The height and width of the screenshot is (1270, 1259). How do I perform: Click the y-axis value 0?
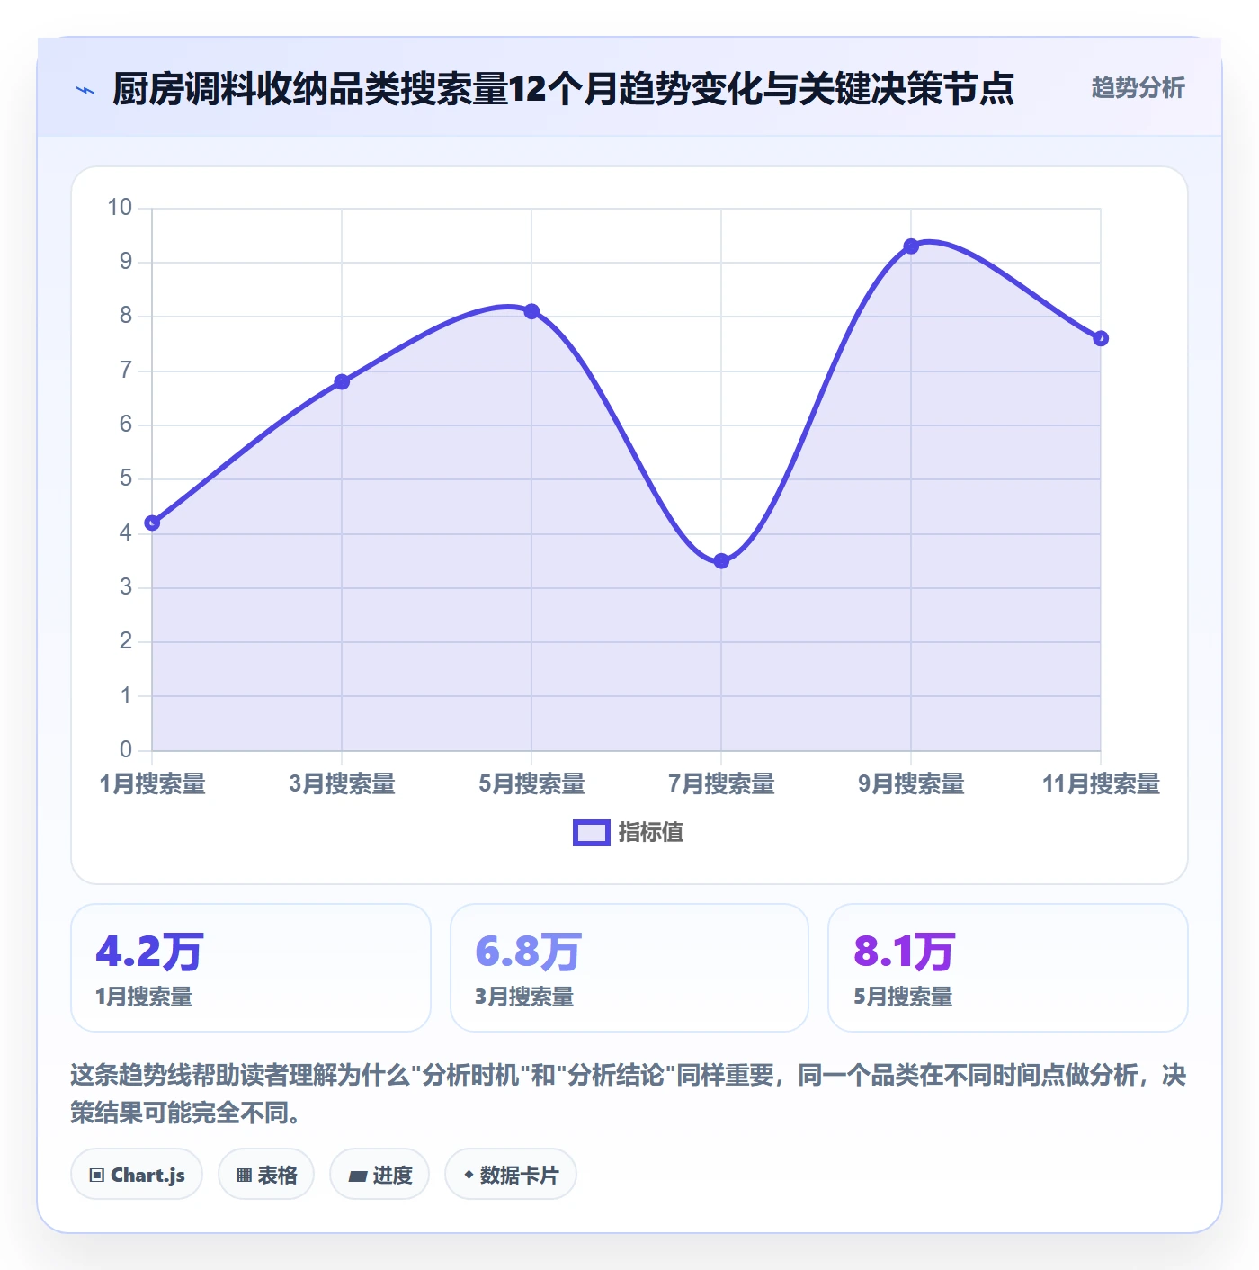pyautogui.click(x=126, y=749)
